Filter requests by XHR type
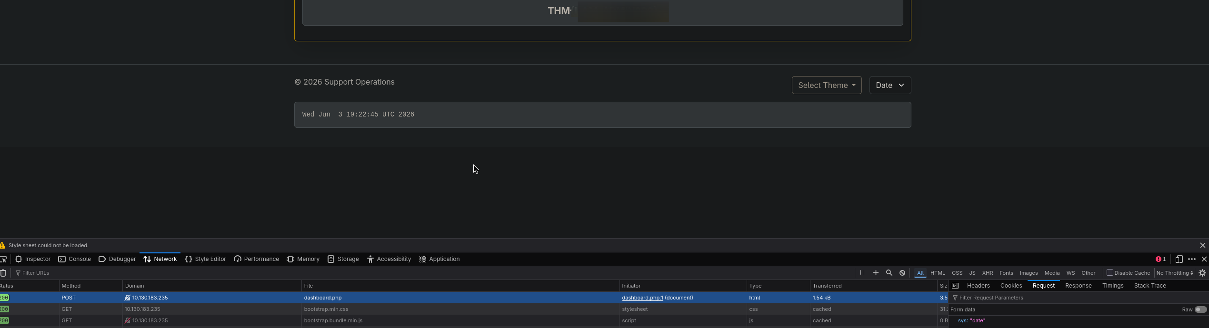Image resolution: width=1209 pixels, height=328 pixels. (x=987, y=273)
